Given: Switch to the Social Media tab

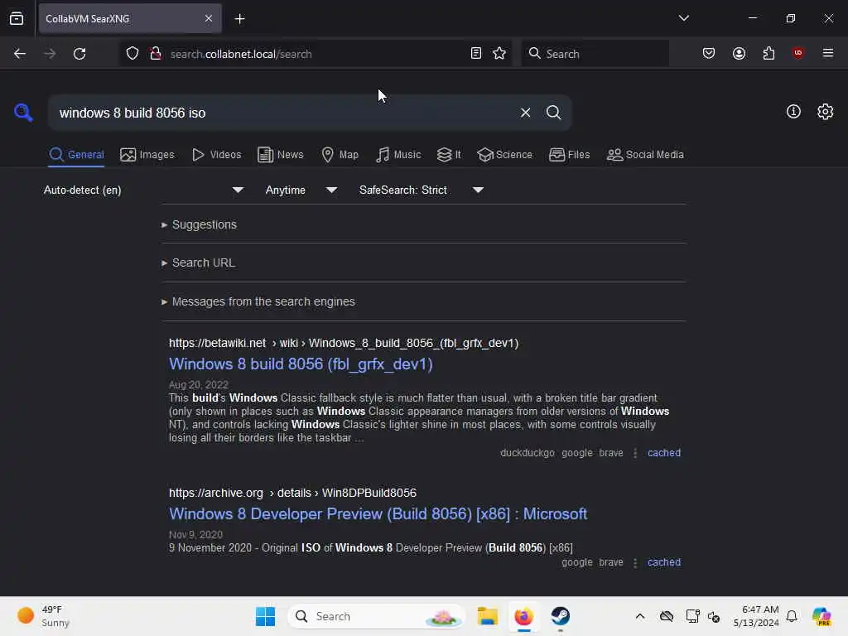Looking at the screenshot, I should [644, 155].
